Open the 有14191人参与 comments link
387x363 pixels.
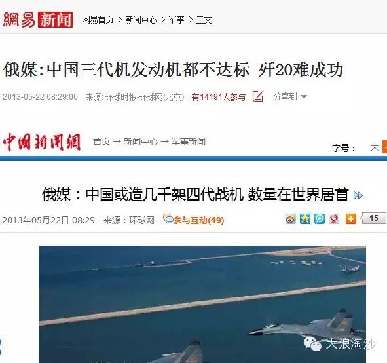tap(219, 97)
